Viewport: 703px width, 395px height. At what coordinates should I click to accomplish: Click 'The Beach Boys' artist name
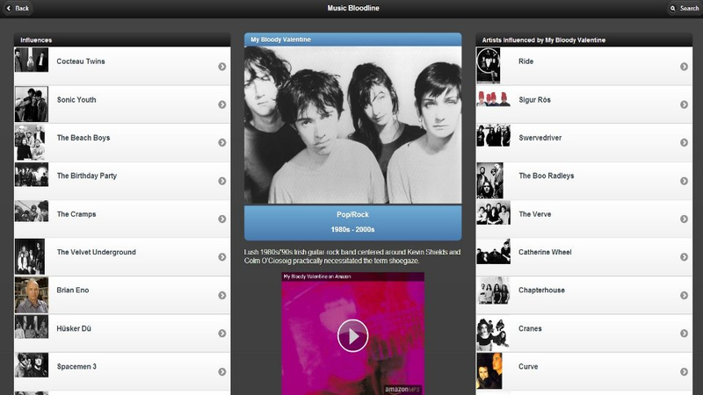[x=83, y=138]
